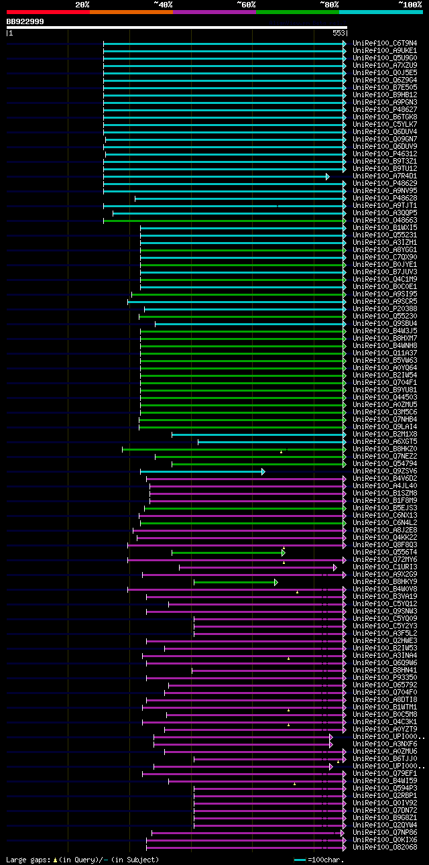Click the cyan ~100% identity legend bar
The height and width of the screenshot is (865, 429).
380,11
